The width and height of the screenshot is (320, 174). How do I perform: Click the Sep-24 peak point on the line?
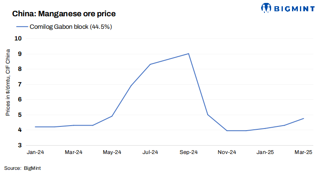(x=189, y=53)
